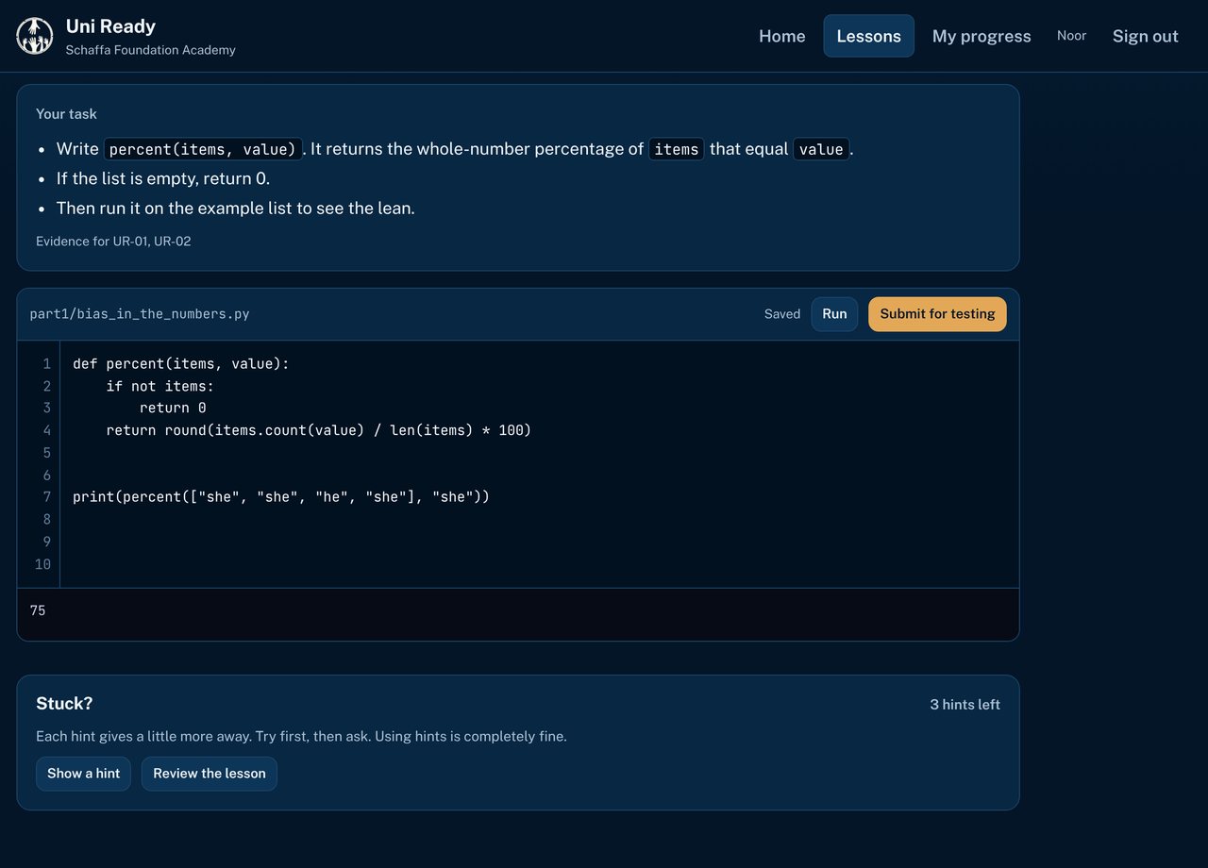Click 'If the list is empty, return 0.'
Screen dimensions: 1208x868
point(163,178)
